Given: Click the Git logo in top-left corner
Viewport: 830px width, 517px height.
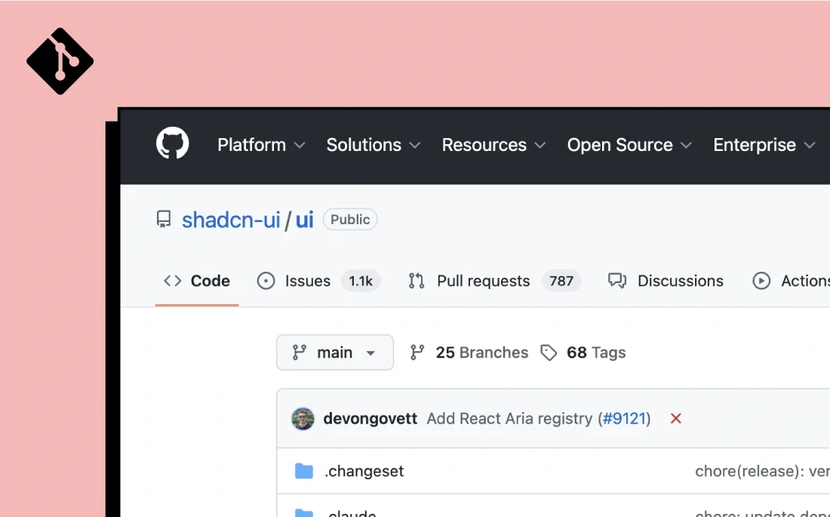Looking at the screenshot, I should (x=60, y=61).
